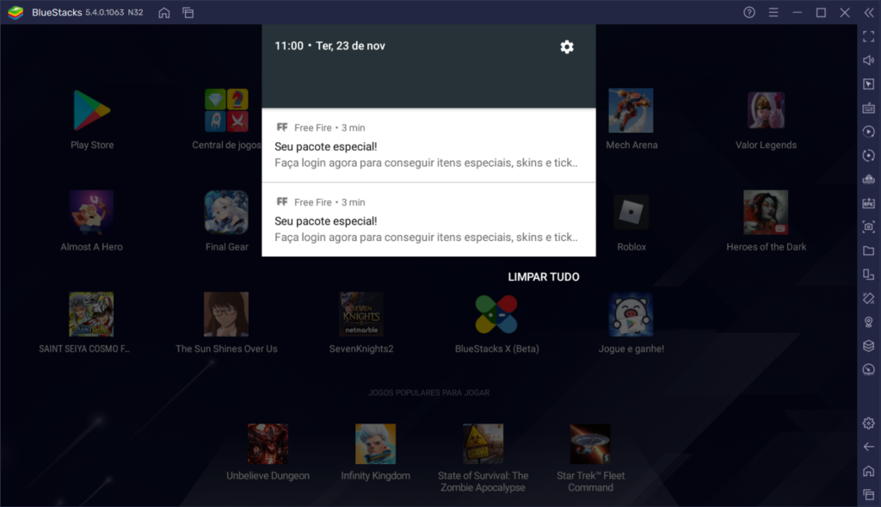This screenshot has height=507, width=881.
Task: Click the volume icon in sidebar
Action: 868,60
